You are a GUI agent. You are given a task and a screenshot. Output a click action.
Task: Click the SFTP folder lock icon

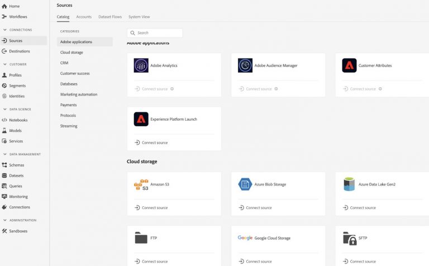pos(349,238)
